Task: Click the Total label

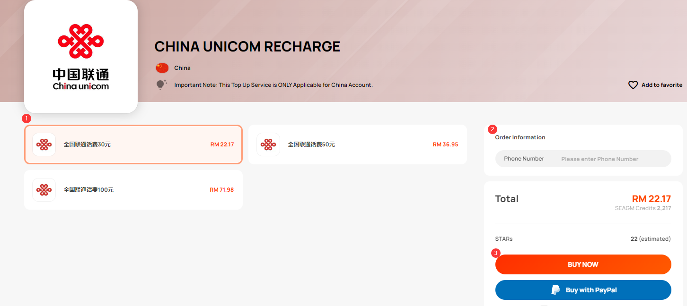Action: coord(507,199)
